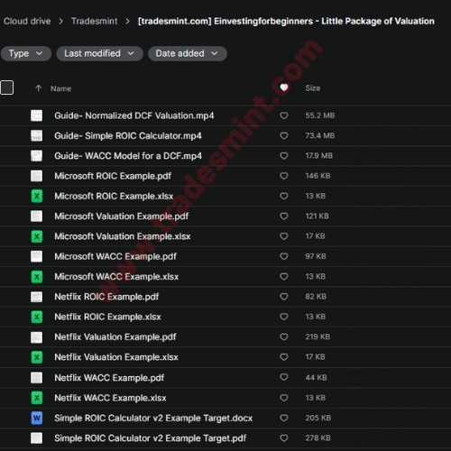Click video icon of Normalized DCF Valuation.mp4
The height and width of the screenshot is (451, 451).
point(37,115)
